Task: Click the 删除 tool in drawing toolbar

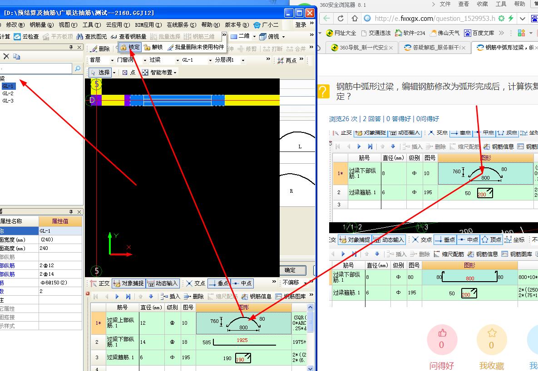Action: 100,49
